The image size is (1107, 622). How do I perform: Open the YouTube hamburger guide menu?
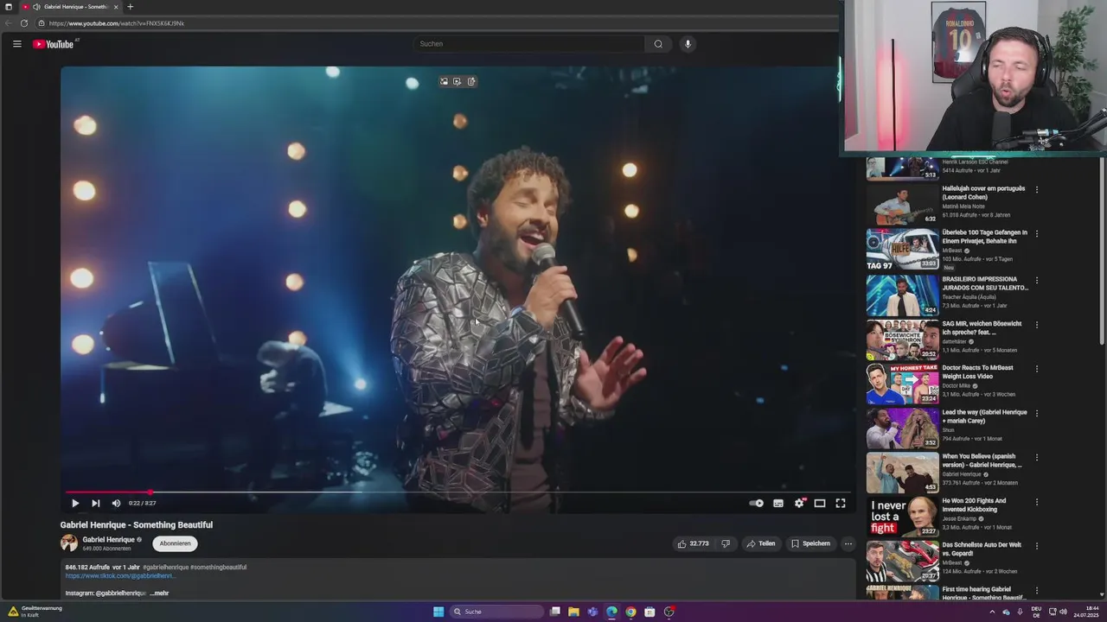click(16, 44)
